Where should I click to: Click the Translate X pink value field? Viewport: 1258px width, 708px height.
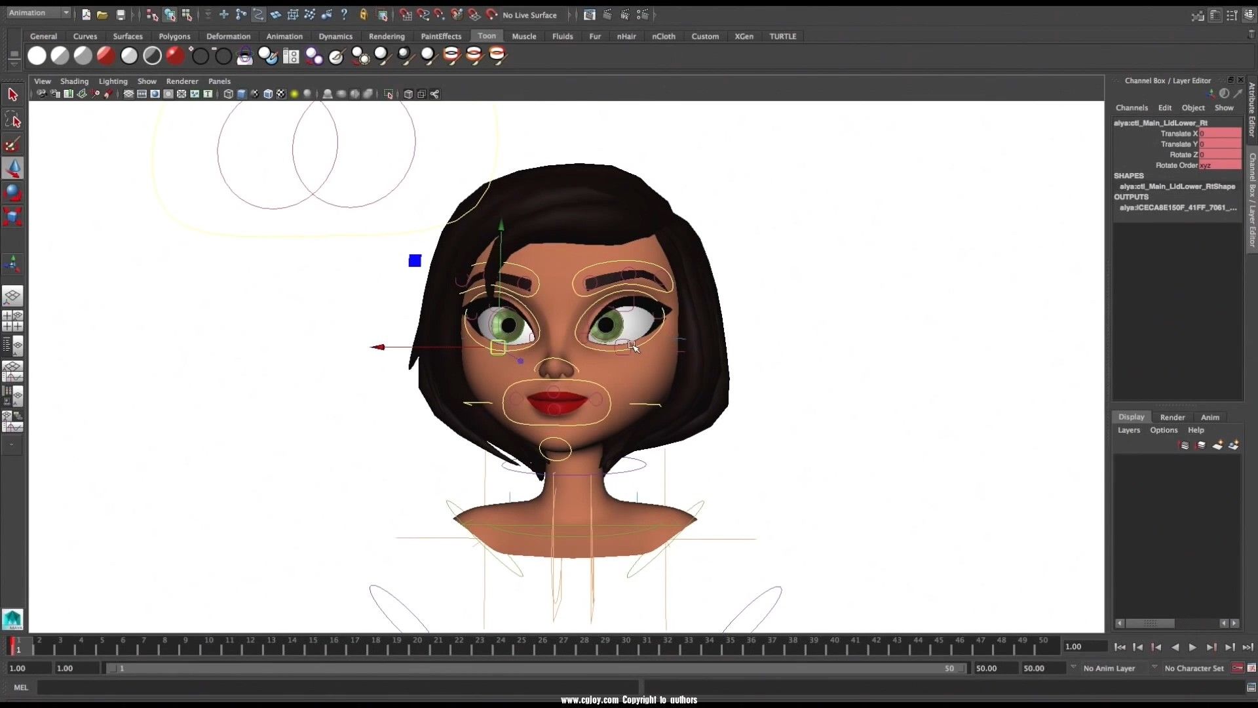[x=1220, y=133]
